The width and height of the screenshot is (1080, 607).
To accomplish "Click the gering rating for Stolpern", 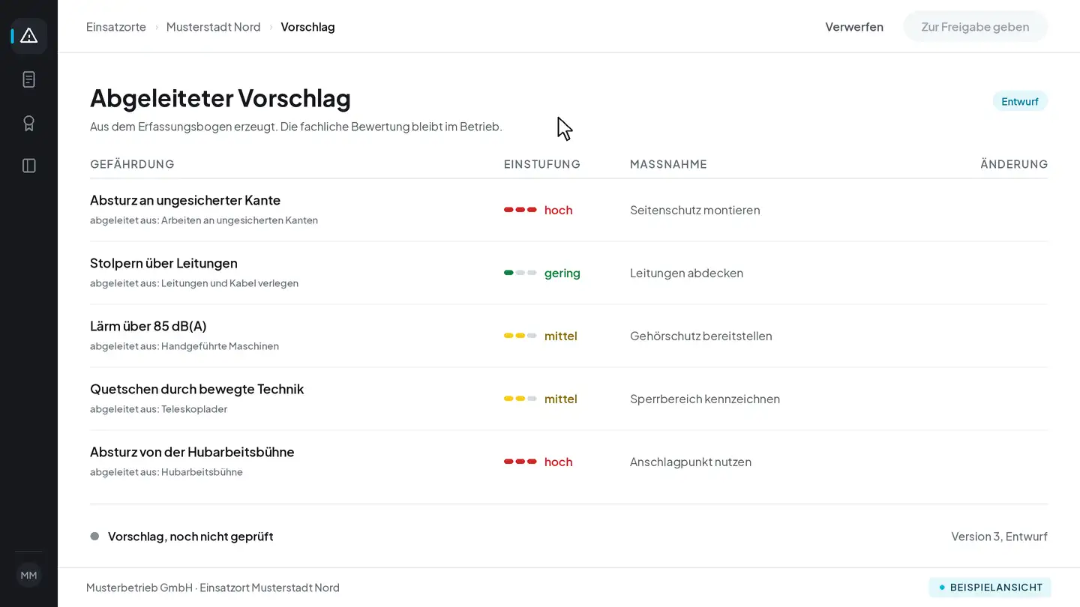I will 542,273.
